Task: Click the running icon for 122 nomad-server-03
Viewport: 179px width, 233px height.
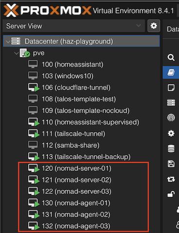Action: click(34, 191)
